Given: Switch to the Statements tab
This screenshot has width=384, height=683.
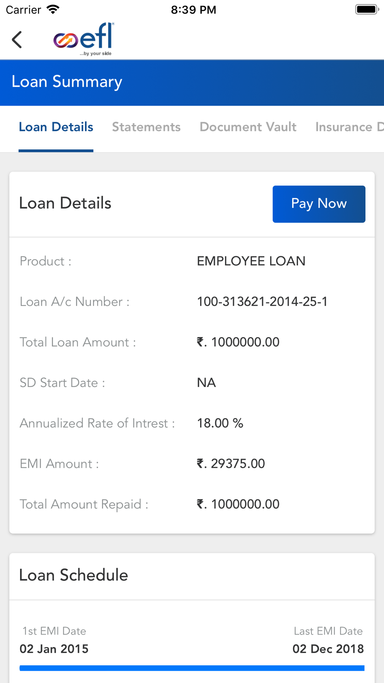Looking at the screenshot, I should pyautogui.click(x=146, y=127).
